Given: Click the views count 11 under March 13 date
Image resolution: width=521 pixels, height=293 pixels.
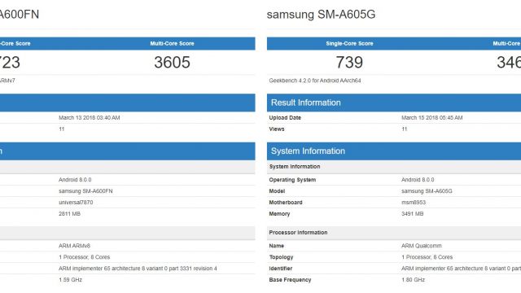Looking at the screenshot, I should 62,129.
